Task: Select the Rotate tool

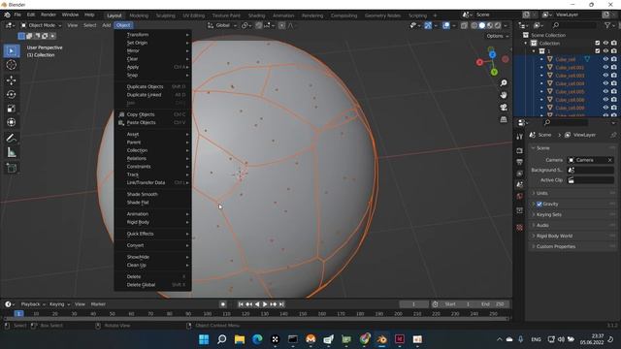Action: click(11, 94)
